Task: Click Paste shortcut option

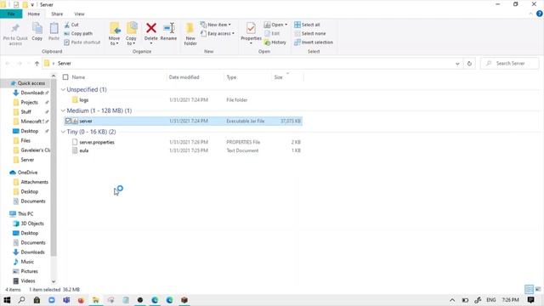Action: (82, 42)
